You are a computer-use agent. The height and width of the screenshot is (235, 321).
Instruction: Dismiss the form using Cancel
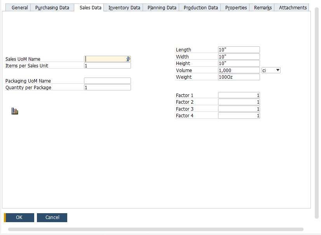[52, 217]
